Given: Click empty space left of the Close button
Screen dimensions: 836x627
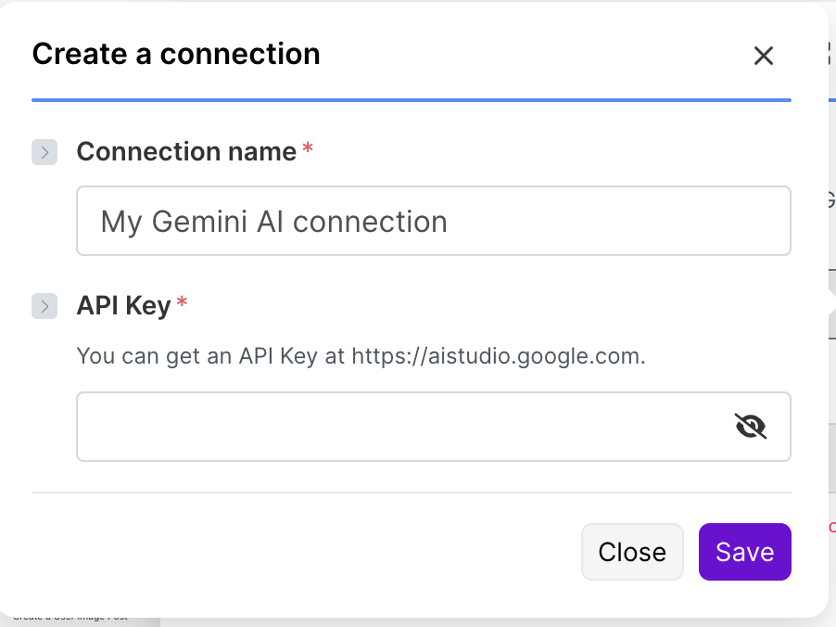Looking at the screenshot, I should pyautogui.click(x=306, y=552).
